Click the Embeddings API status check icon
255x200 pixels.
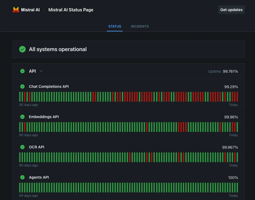point(22,117)
